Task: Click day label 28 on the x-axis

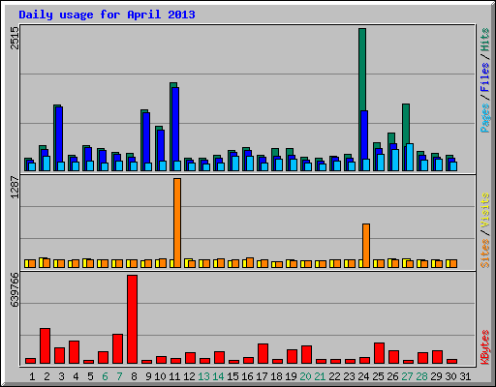Action: 421,376
